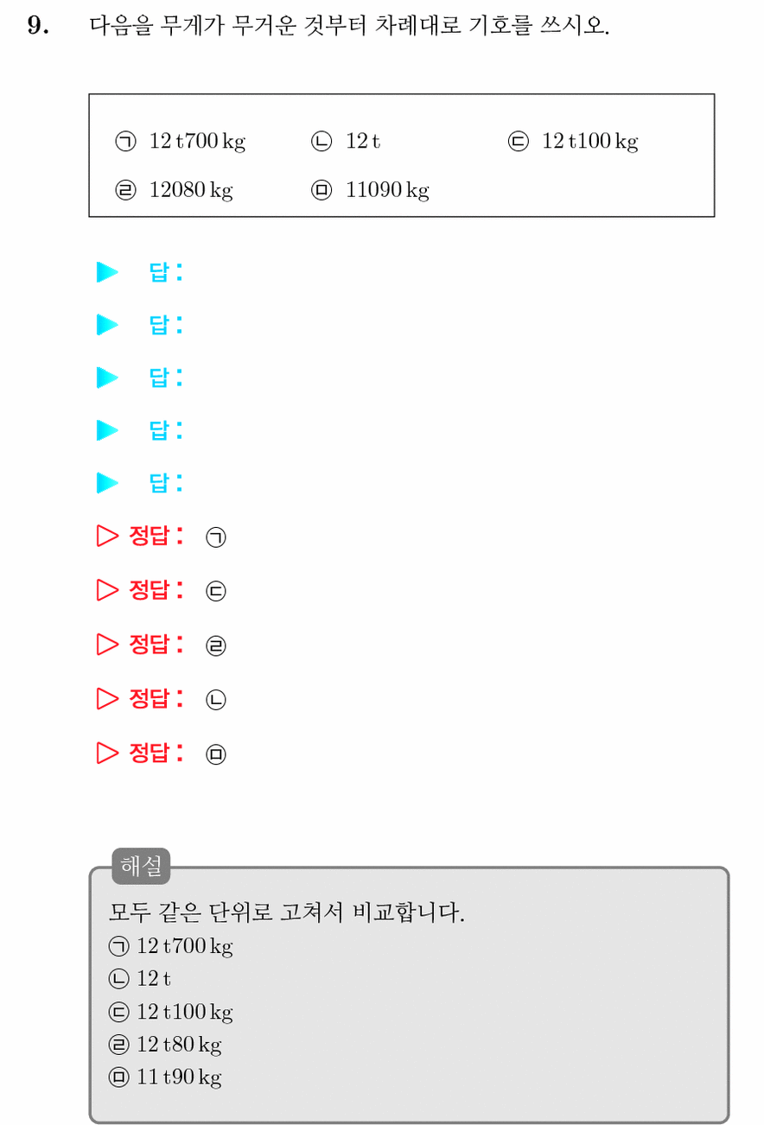Click the 11 t90 kg line in the explanation
This screenshot has width=764, height=1125.
pyautogui.click(x=165, y=1077)
